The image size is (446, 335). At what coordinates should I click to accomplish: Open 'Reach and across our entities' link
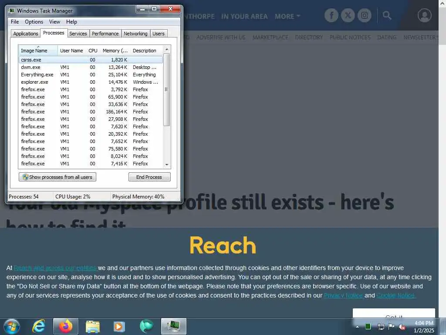click(x=55, y=268)
